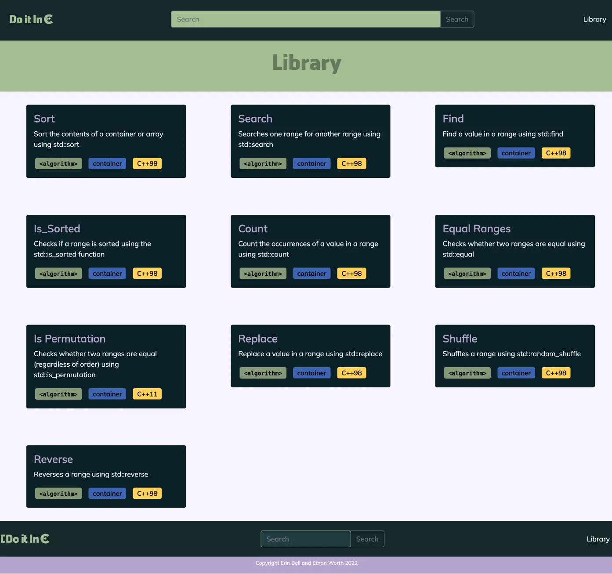
Task: Choose container tag on Is Permutation card
Action: coord(107,394)
